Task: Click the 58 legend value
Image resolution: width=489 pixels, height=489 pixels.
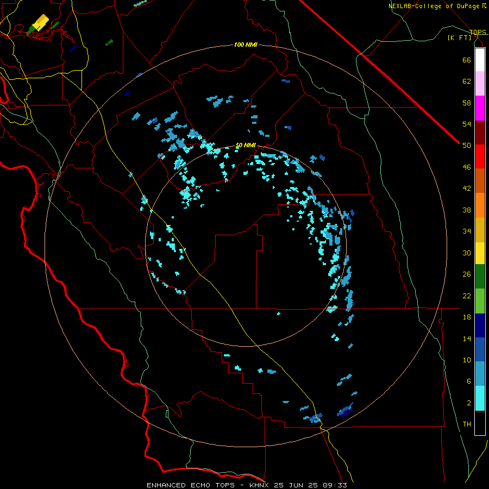Action: click(x=467, y=103)
